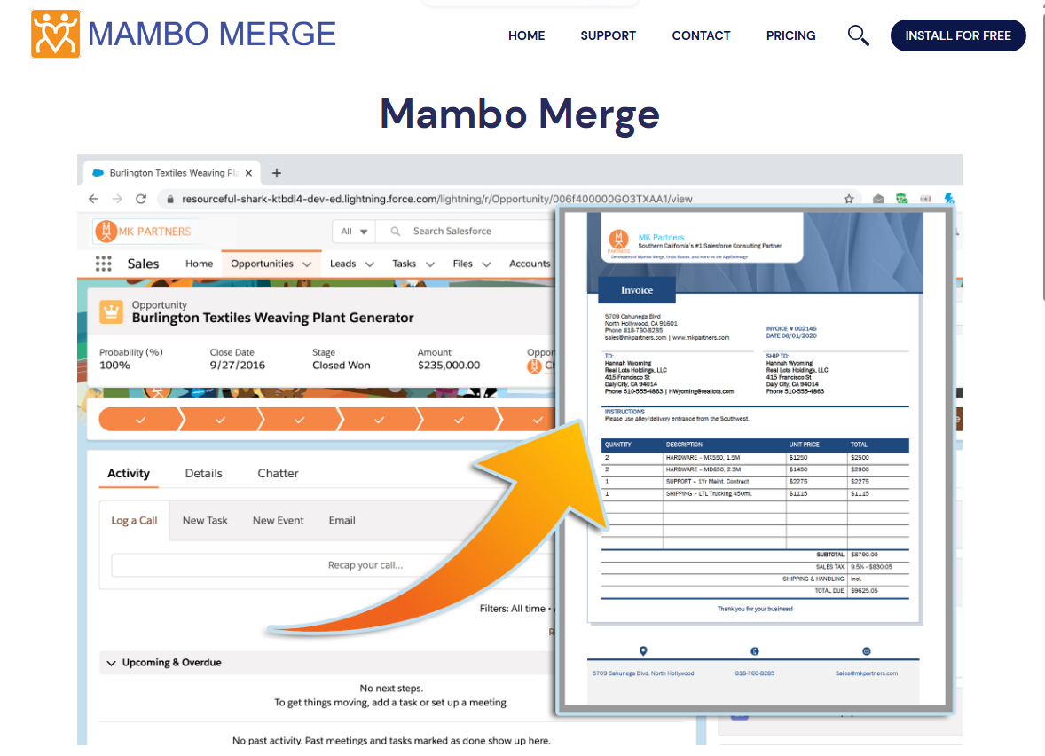
Task: Select the Log a Call tab
Action: pyautogui.click(x=134, y=520)
